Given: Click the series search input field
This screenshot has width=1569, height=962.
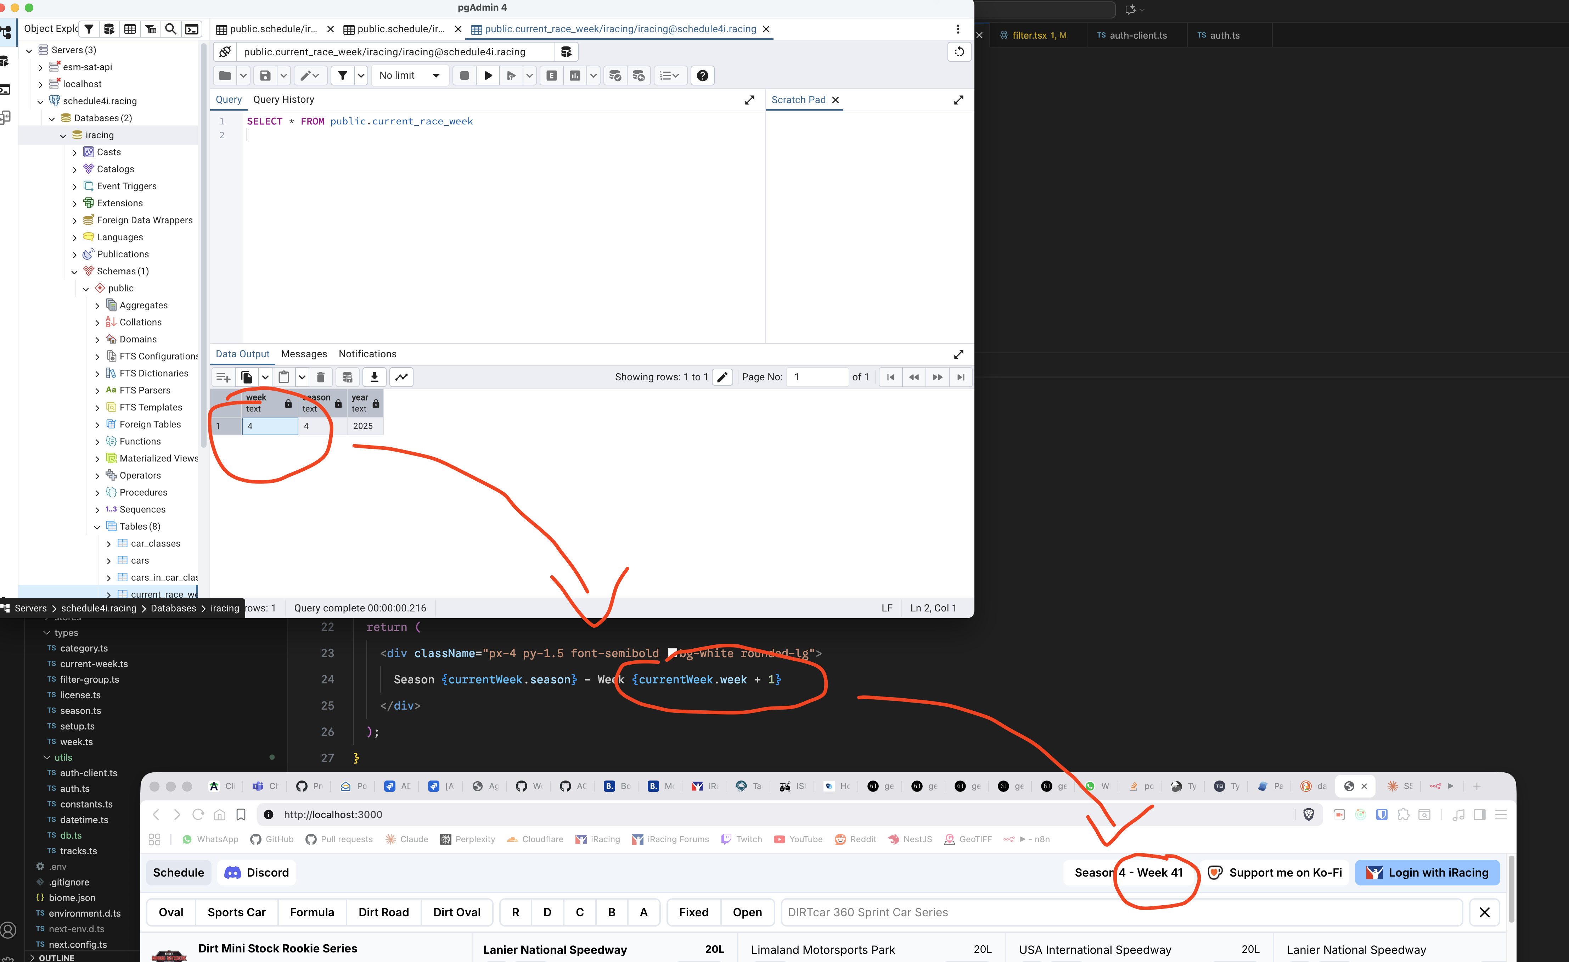Looking at the screenshot, I should [1121, 912].
